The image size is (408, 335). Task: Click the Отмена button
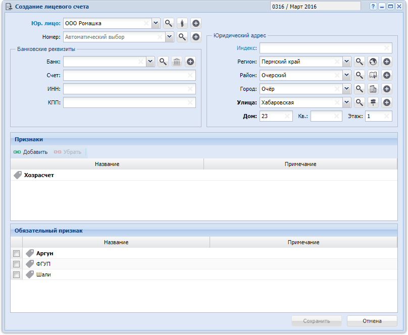click(x=372, y=321)
